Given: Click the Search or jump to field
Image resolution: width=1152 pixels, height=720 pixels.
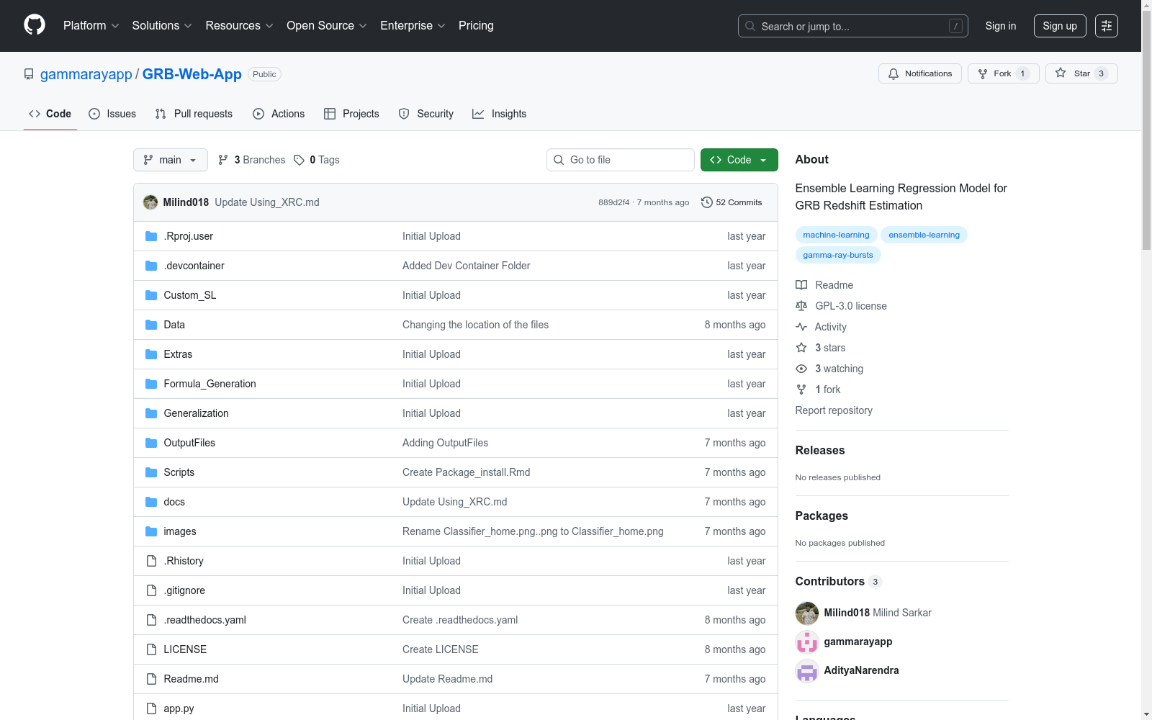Looking at the screenshot, I should coord(853,26).
